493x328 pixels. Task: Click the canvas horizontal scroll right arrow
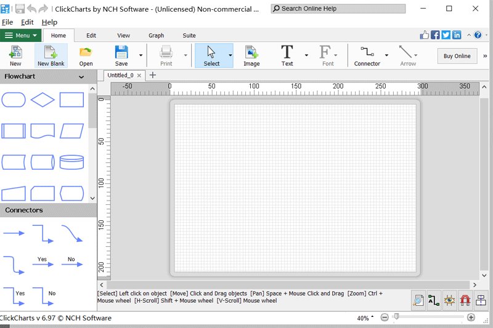point(475,285)
